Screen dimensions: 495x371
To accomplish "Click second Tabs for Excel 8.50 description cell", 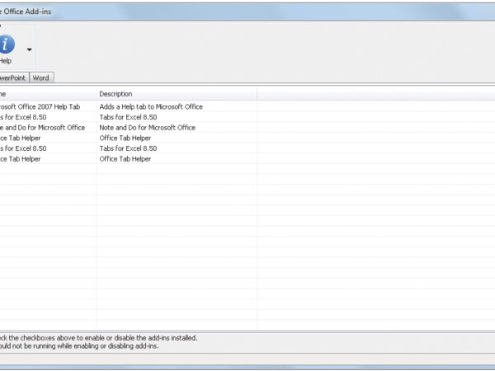I will click(x=128, y=148).
